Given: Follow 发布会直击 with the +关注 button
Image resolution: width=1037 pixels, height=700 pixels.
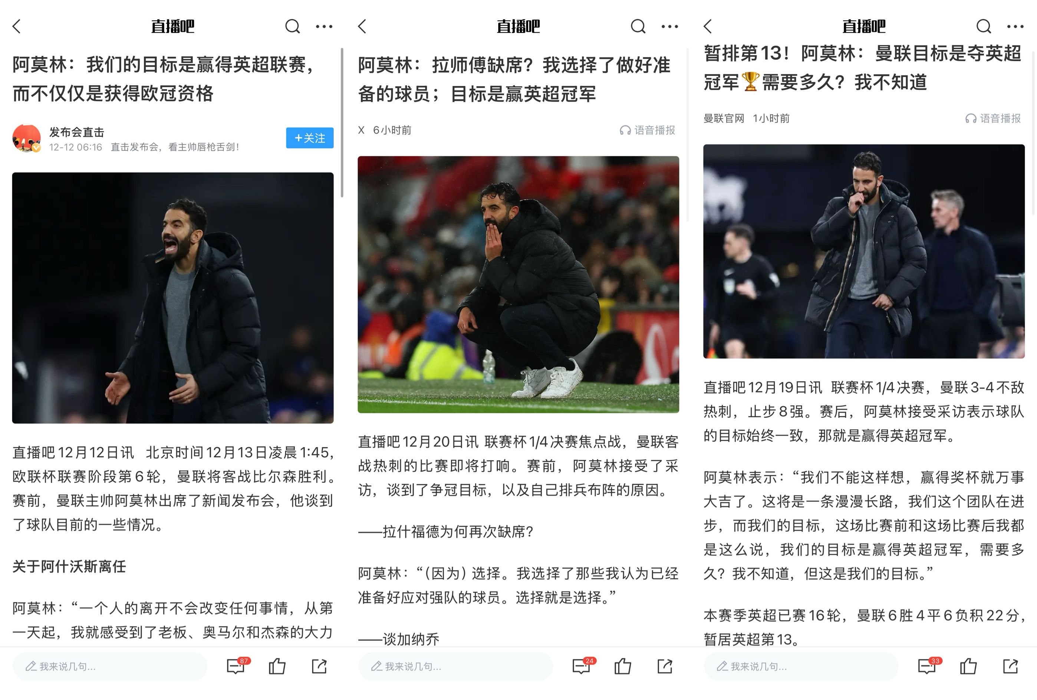Looking at the screenshot, I should click(x=310, y=138).
